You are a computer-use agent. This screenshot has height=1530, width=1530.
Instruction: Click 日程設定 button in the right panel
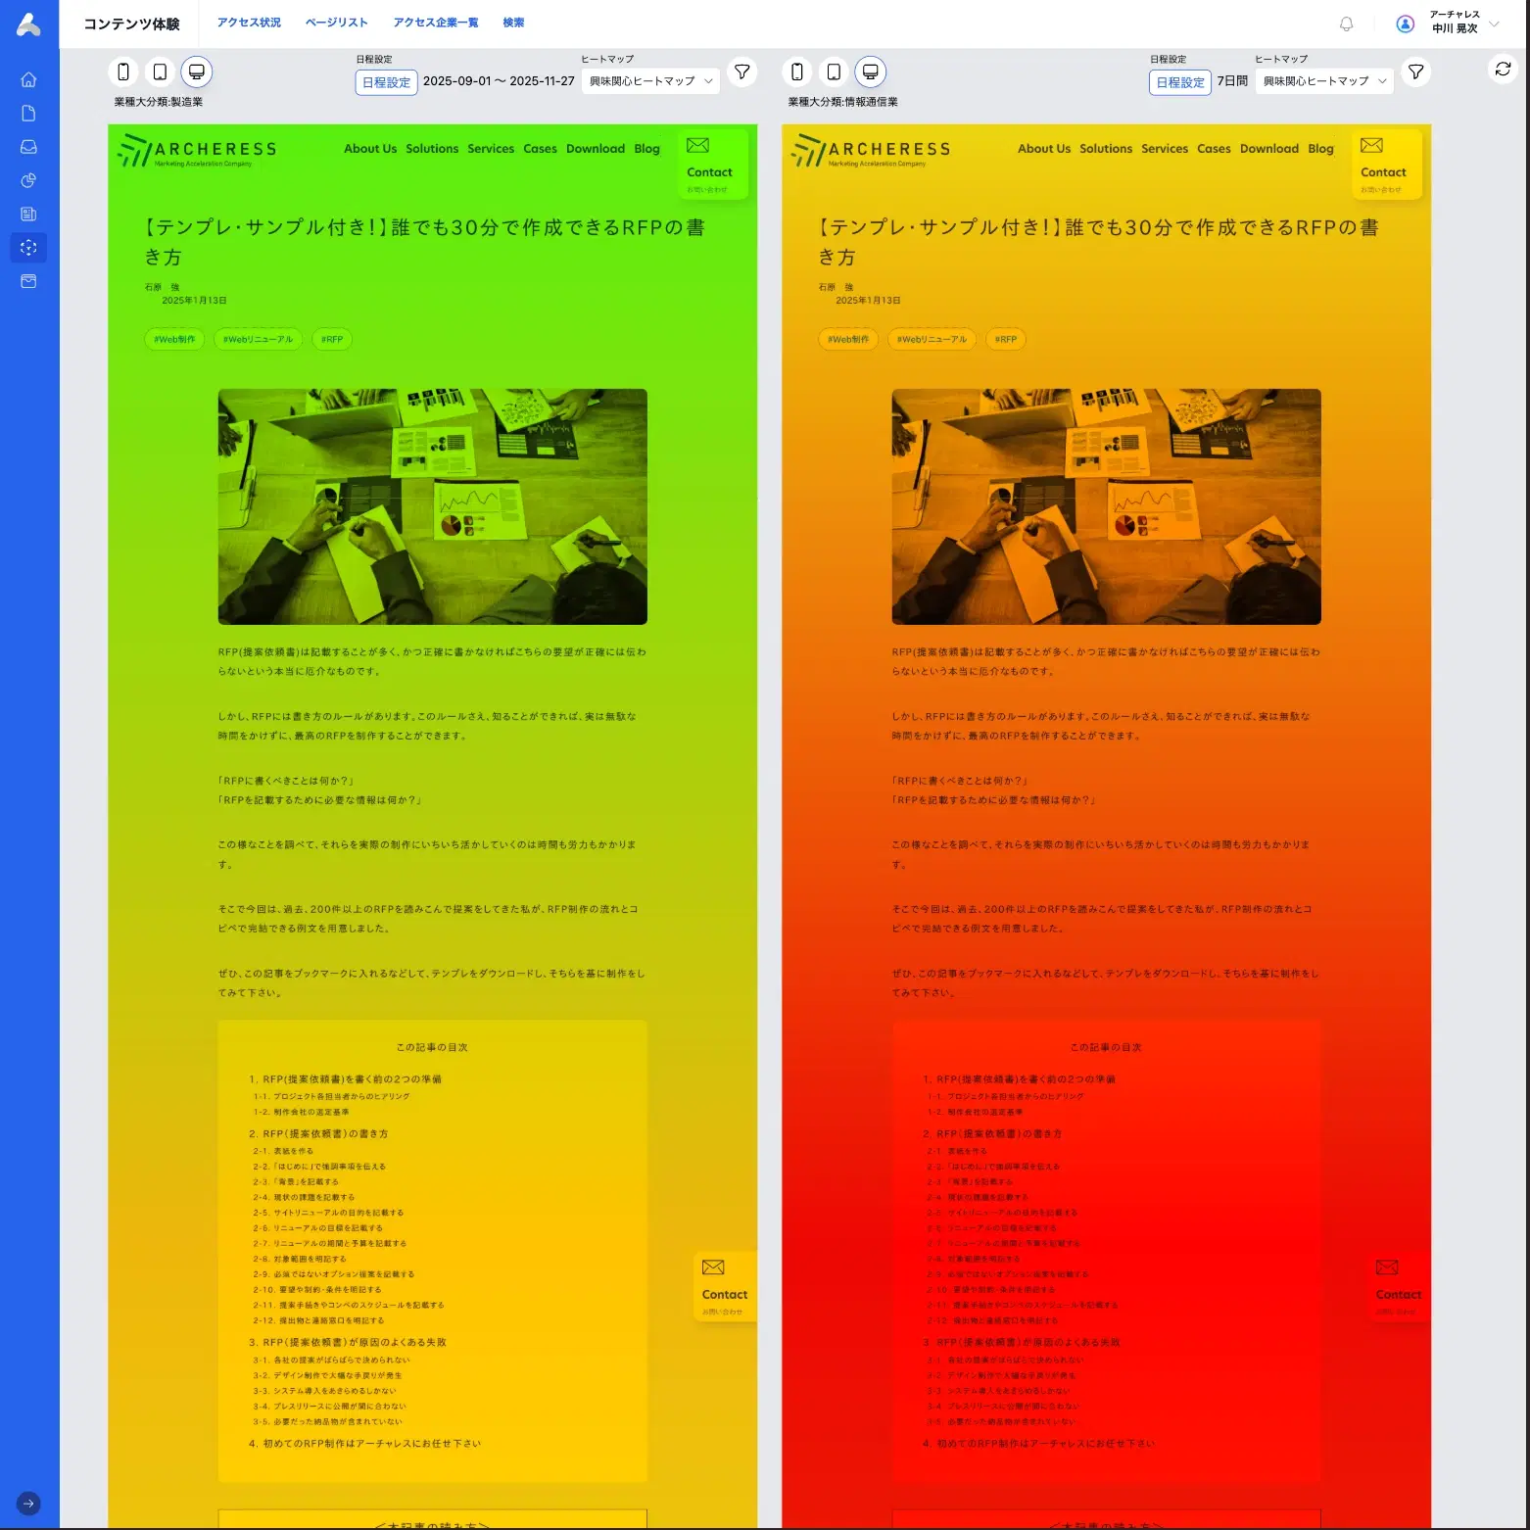(1179, 82)
